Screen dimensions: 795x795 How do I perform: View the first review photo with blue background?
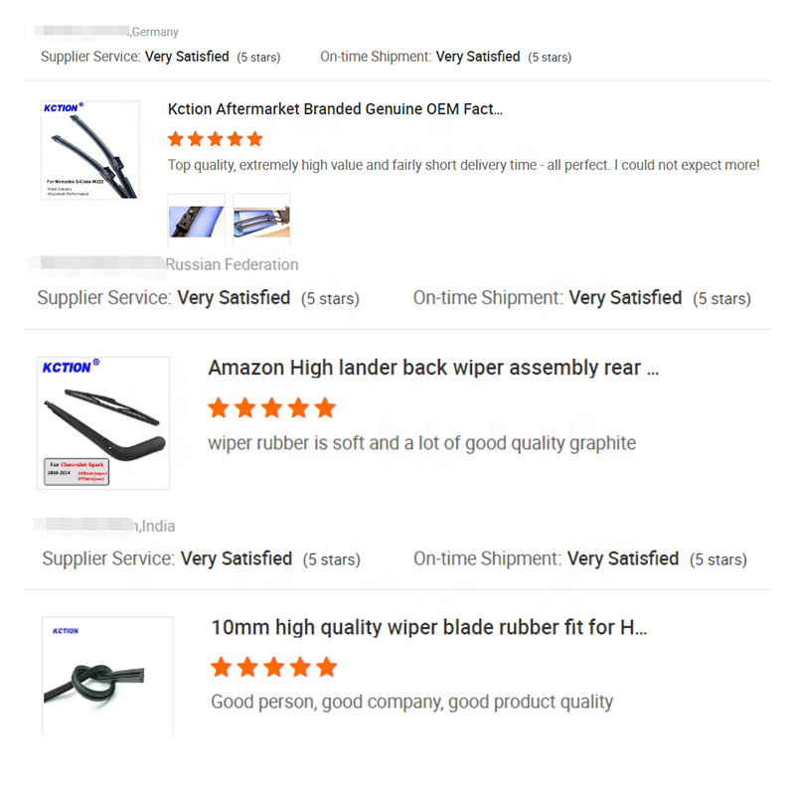pyautogui.click(x=197, y=220)
